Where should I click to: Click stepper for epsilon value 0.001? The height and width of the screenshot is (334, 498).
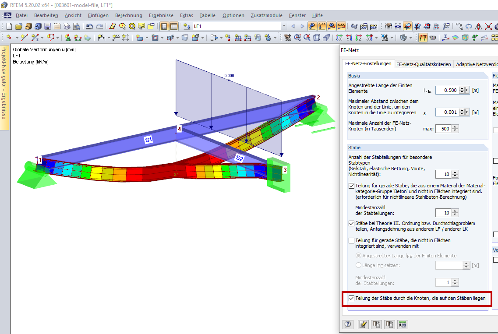point(462,112)
